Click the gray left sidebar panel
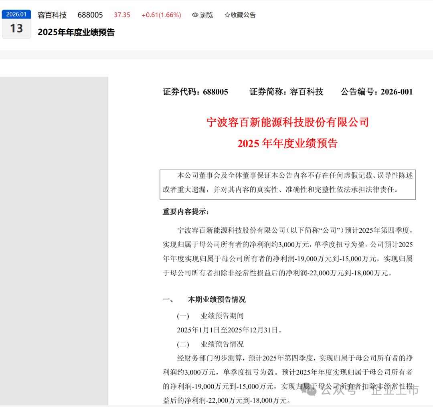 pyautogui.click(x=54, y=241)
